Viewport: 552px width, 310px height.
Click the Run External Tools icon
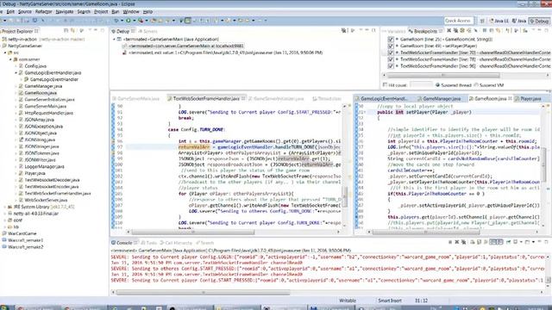pyautogui.click(x=141, y=21)
